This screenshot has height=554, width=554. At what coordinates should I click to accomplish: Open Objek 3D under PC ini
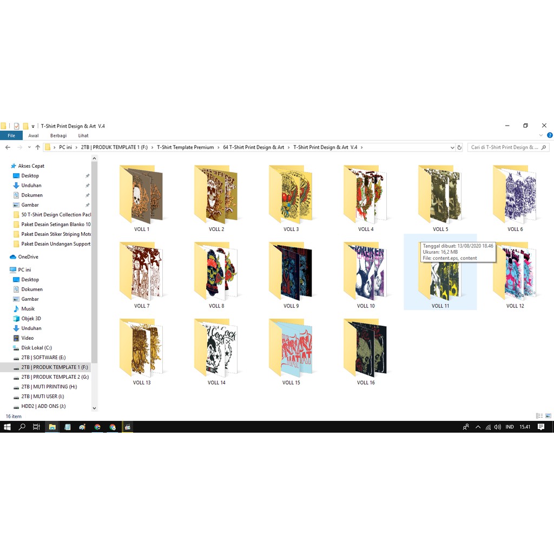pyautogui.click(x=31, y=318)
